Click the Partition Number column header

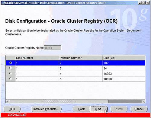(x=81, y=58)
